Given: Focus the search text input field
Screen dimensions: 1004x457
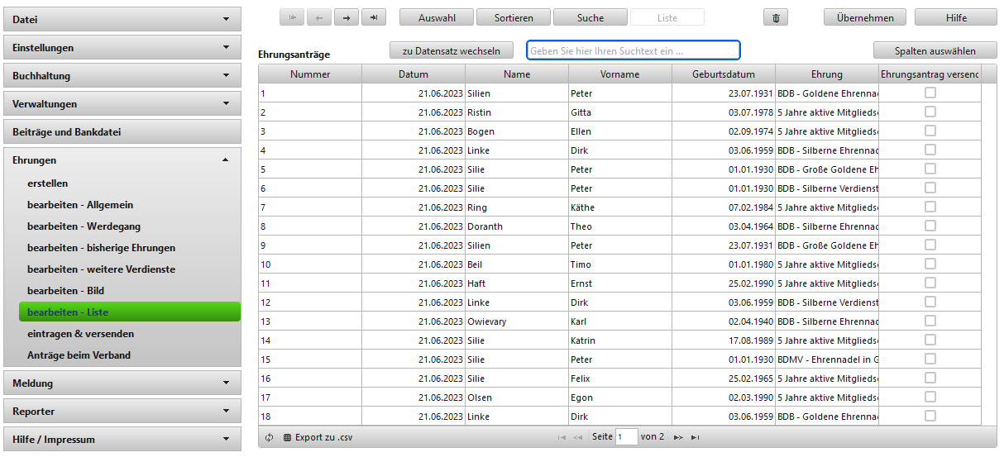Looking at the screenshot, I should click(x=633, y=50).
